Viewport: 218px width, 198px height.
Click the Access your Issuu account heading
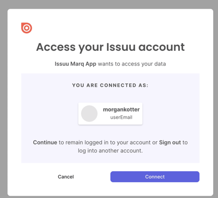click(x=110, y=47)
